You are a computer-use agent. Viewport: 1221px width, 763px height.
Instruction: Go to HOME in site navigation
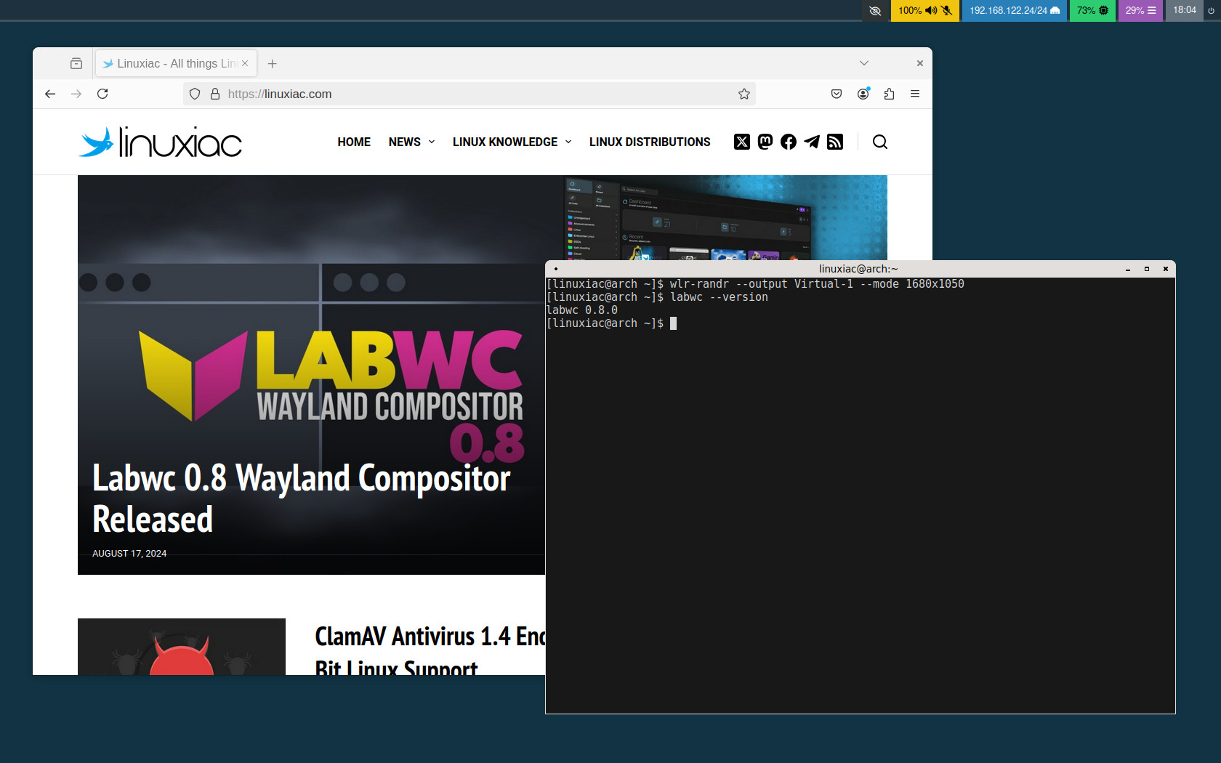click(354, 142)
